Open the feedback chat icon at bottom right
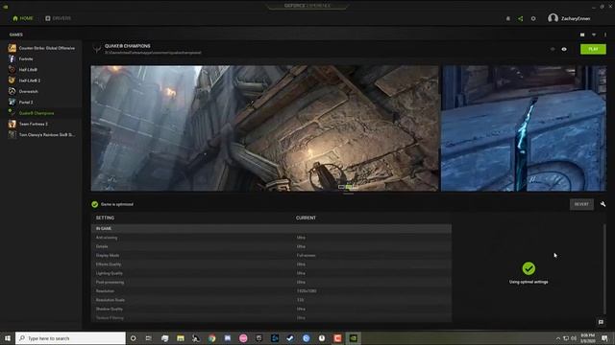The width and height of the screenshot is (615, 345). (x=601, y=322)
